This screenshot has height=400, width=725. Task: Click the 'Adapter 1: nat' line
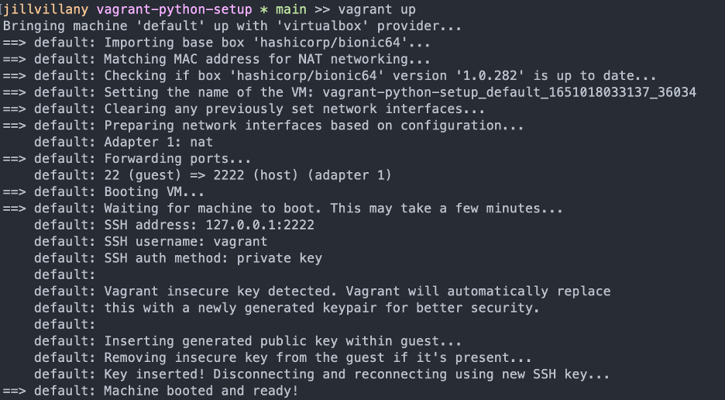pyautogui.click(x=158, y=142)
